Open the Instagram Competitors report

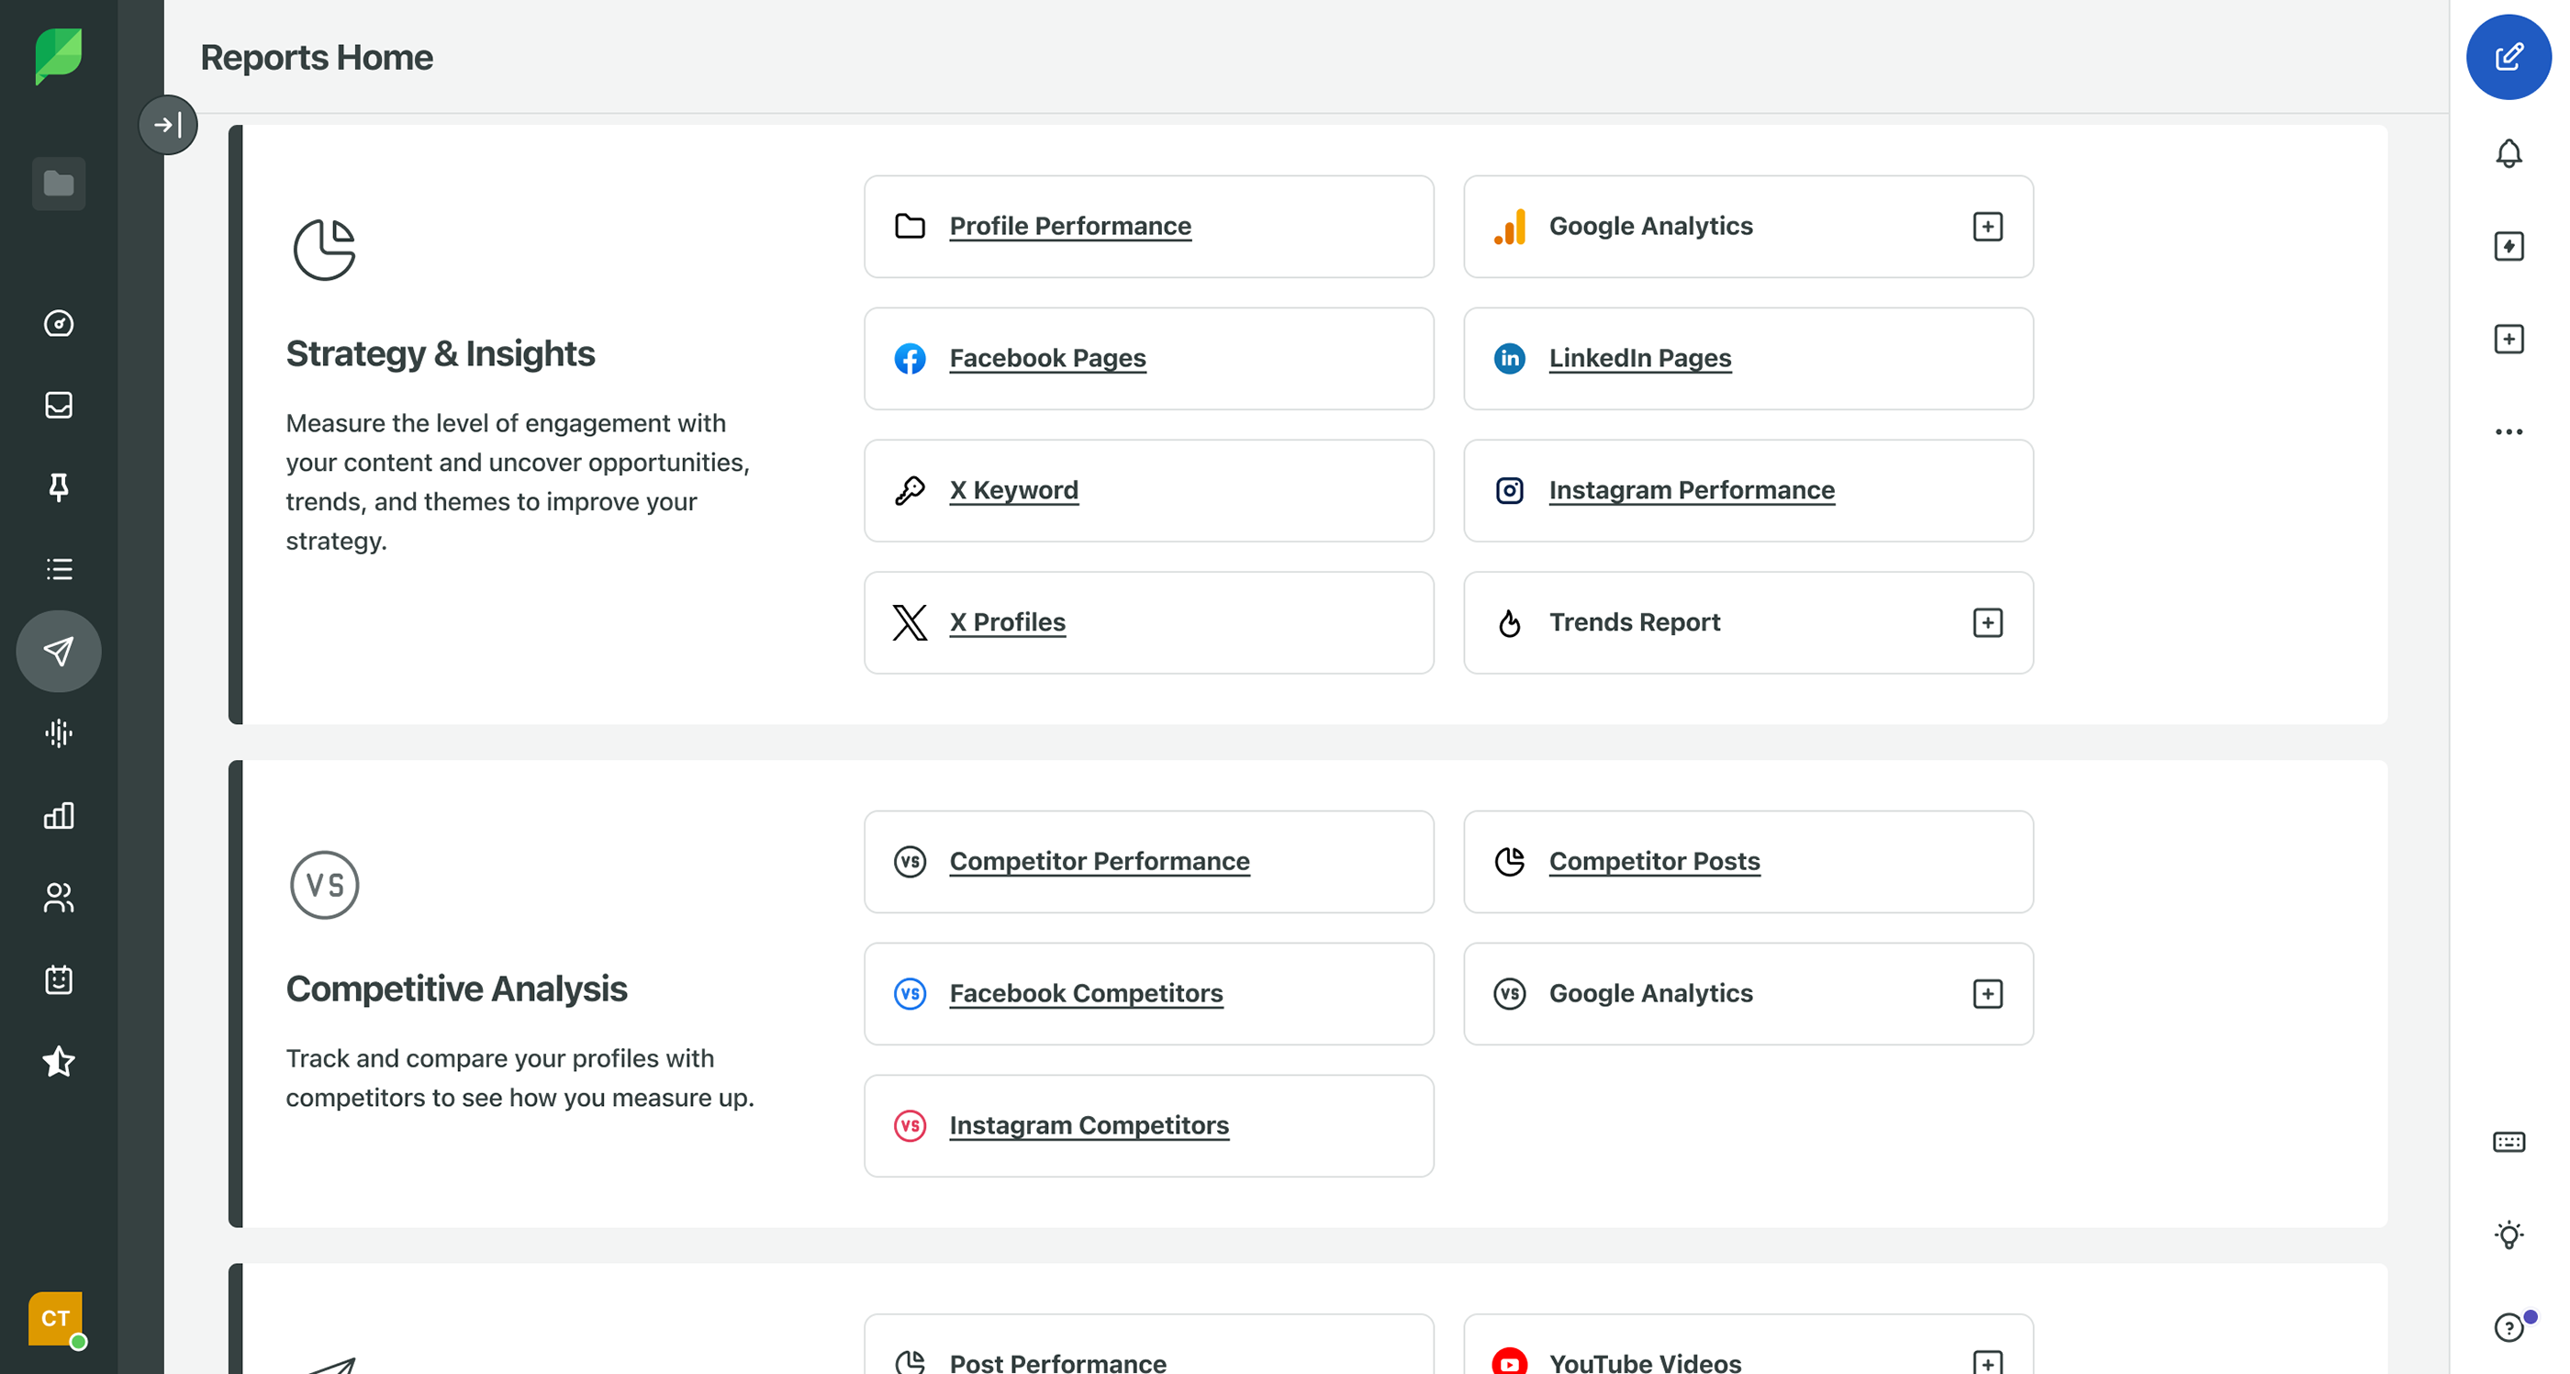1089,1125
